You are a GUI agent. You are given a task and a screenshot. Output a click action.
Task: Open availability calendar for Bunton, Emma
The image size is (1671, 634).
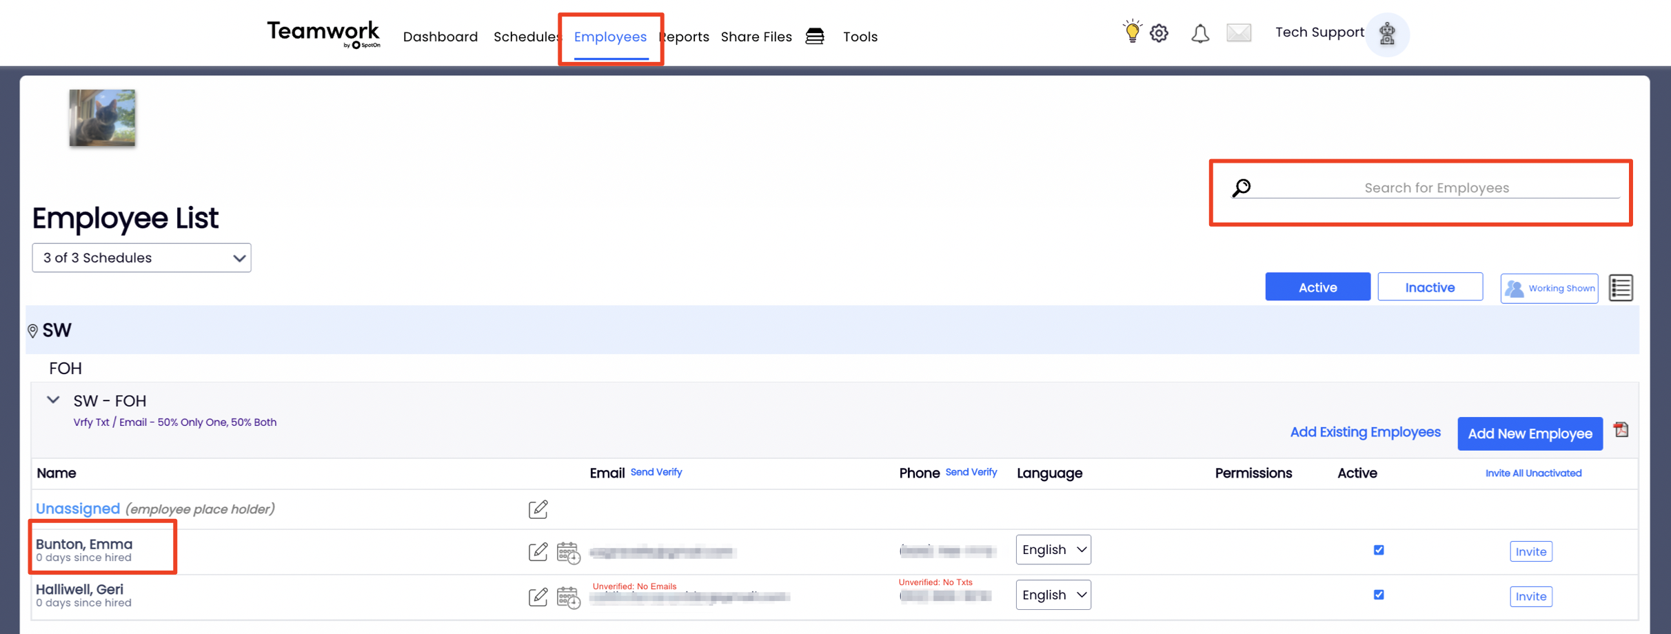point(568,553)
